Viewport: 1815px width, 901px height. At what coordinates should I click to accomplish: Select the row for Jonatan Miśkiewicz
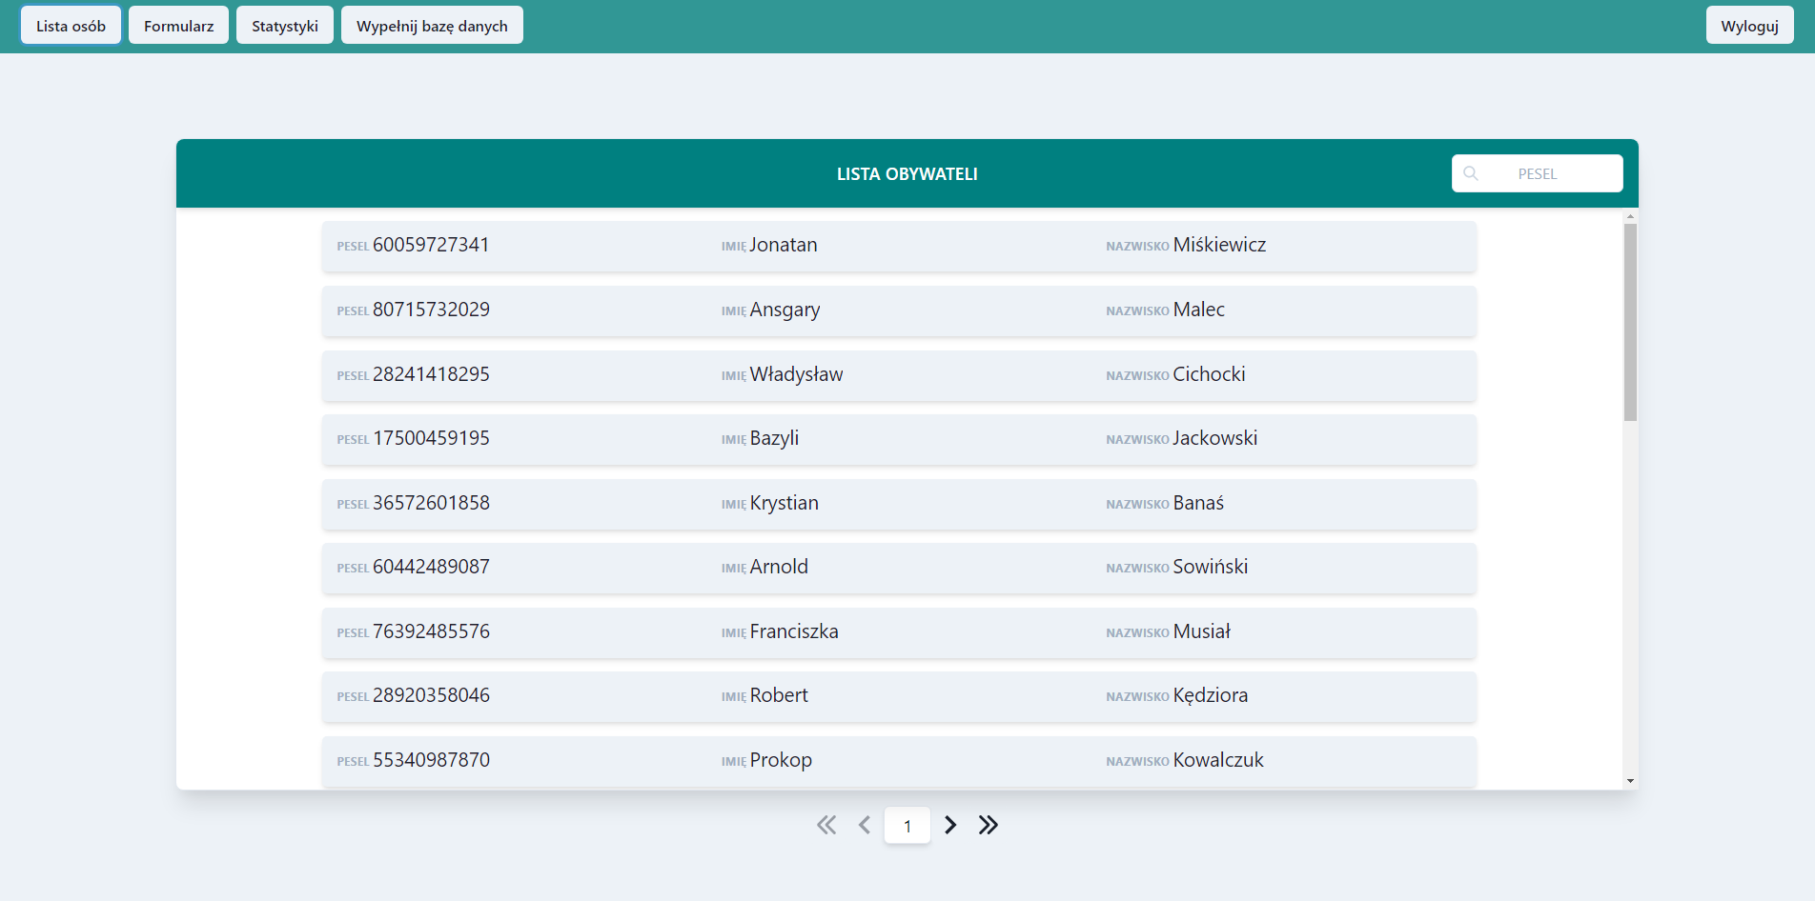898,246
